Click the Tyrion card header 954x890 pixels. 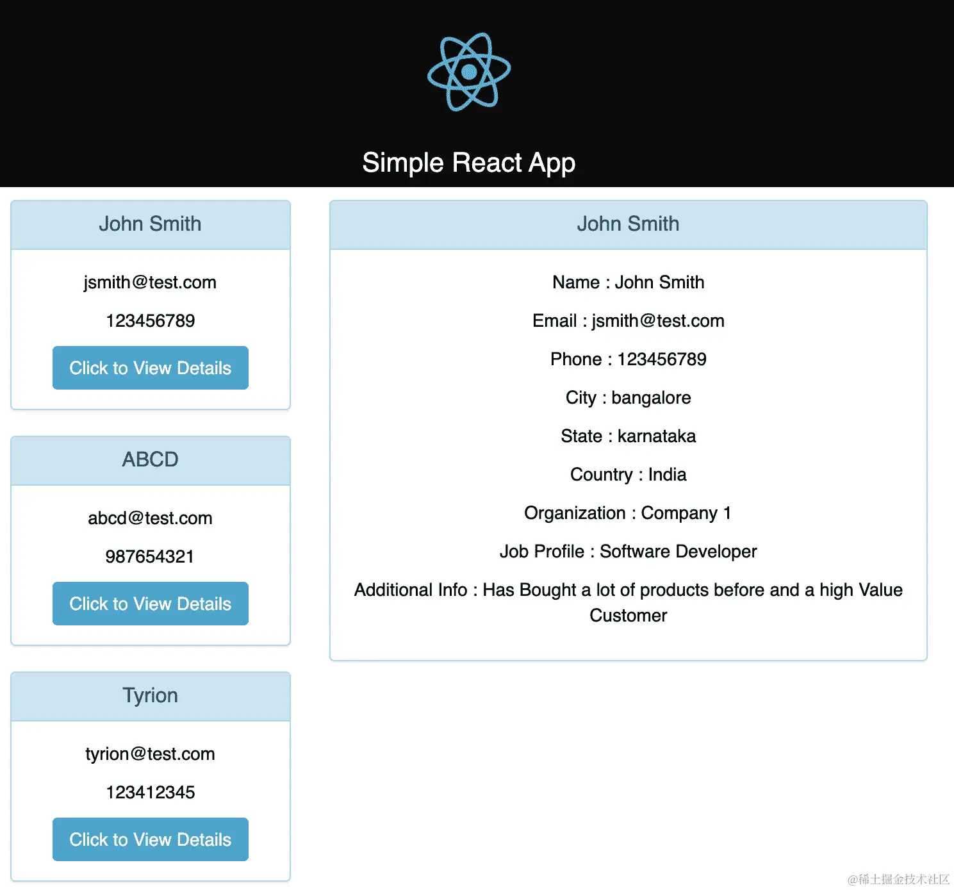point(151,696)
